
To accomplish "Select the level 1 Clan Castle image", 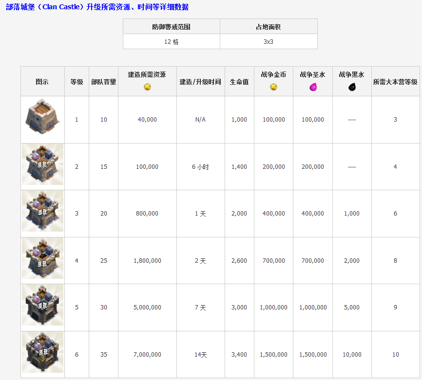I will click(x=42, y=116).
